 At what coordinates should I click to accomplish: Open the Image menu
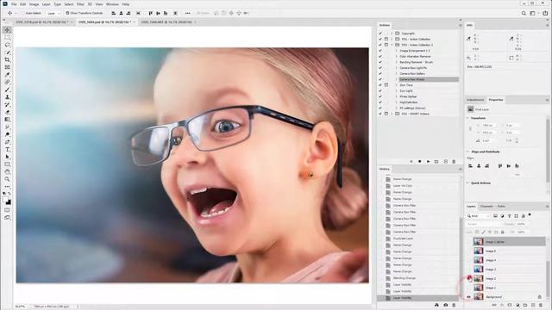coord(34,4)
